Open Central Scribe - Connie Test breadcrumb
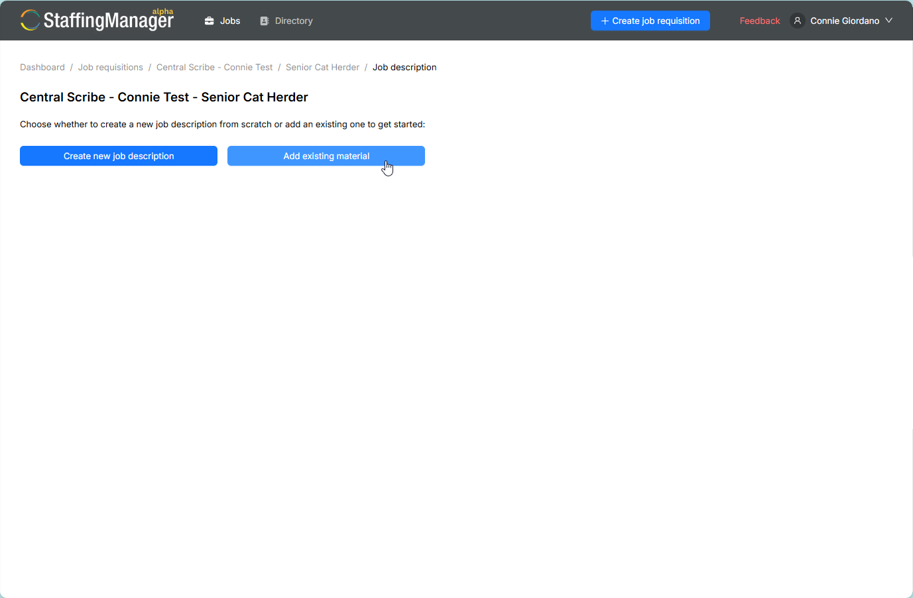 (x=214, y=67)
